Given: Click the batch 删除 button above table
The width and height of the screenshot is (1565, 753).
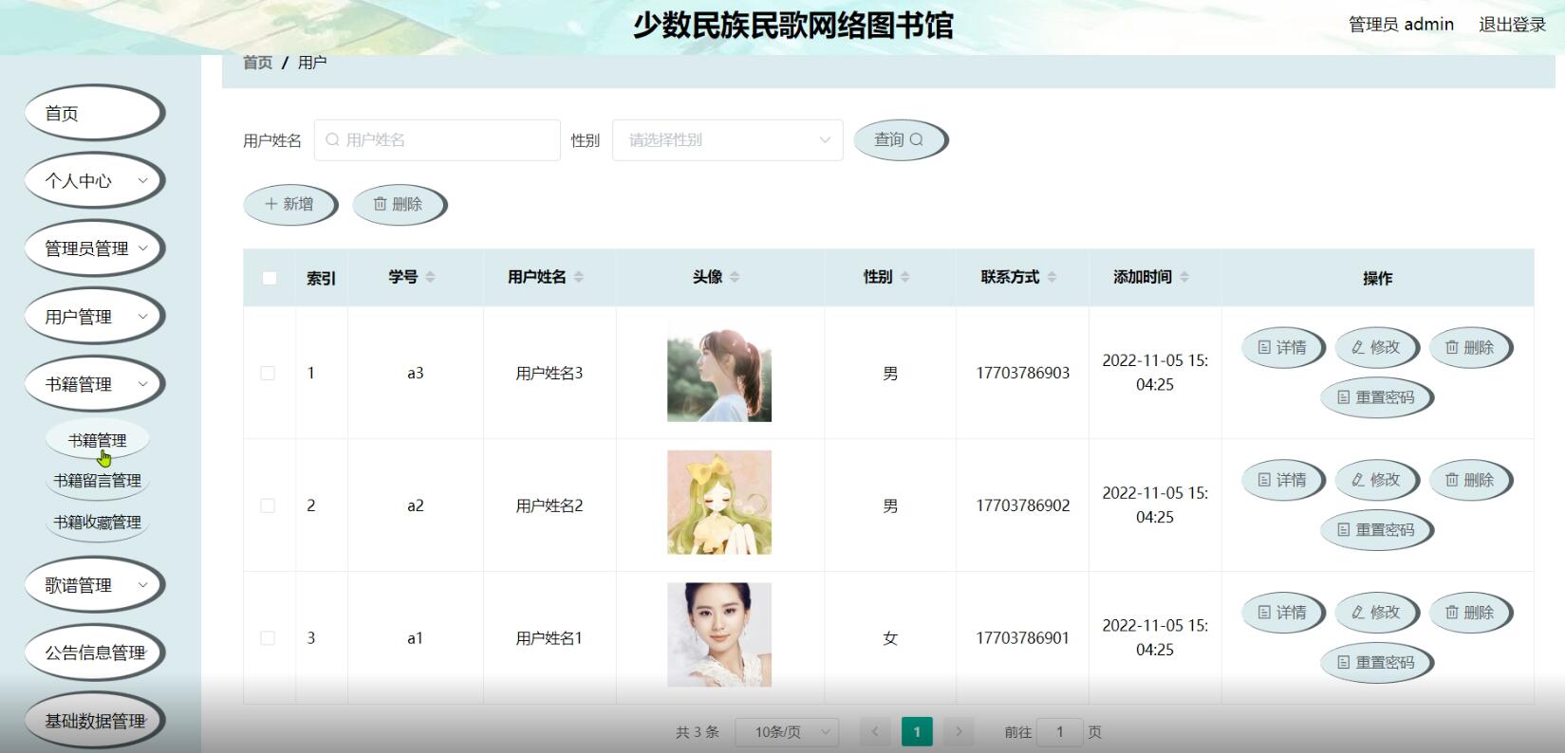Looking at the screenshot, I should pyautogui.click(x=399, y=204).
